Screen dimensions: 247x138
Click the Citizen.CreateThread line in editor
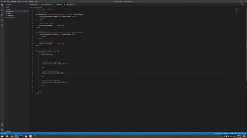click(x=47, y=51)
